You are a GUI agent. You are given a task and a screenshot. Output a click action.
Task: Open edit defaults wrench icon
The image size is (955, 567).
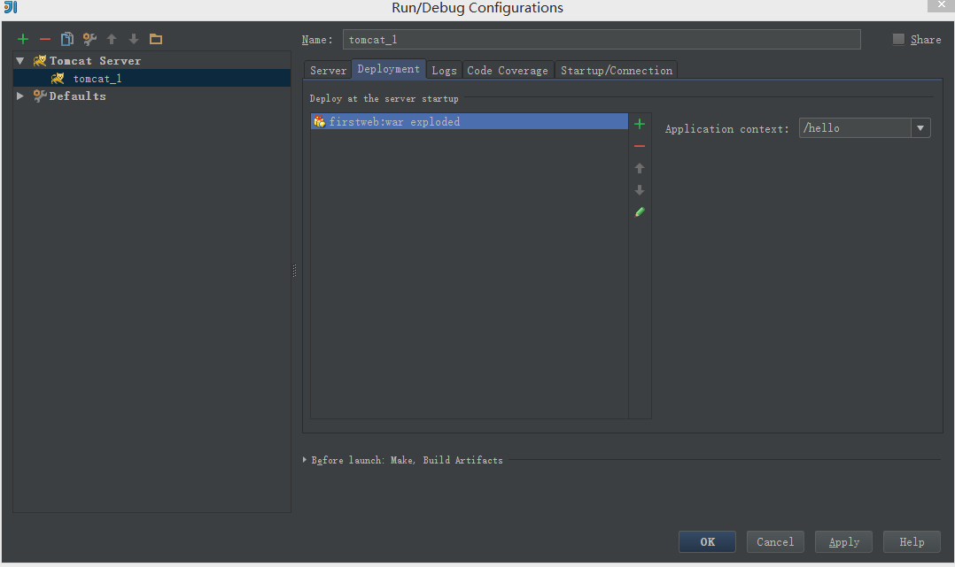point(89,40)
